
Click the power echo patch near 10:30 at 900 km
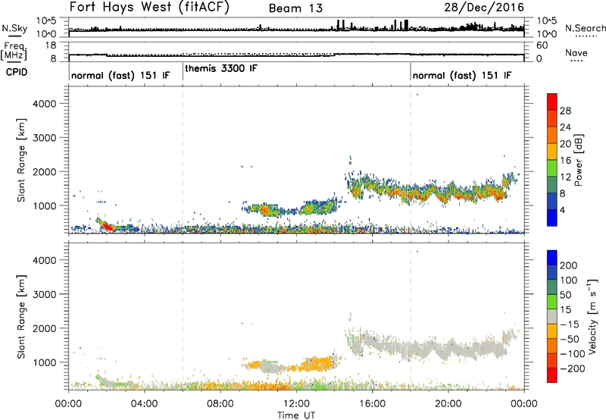[x=266, y=210]
